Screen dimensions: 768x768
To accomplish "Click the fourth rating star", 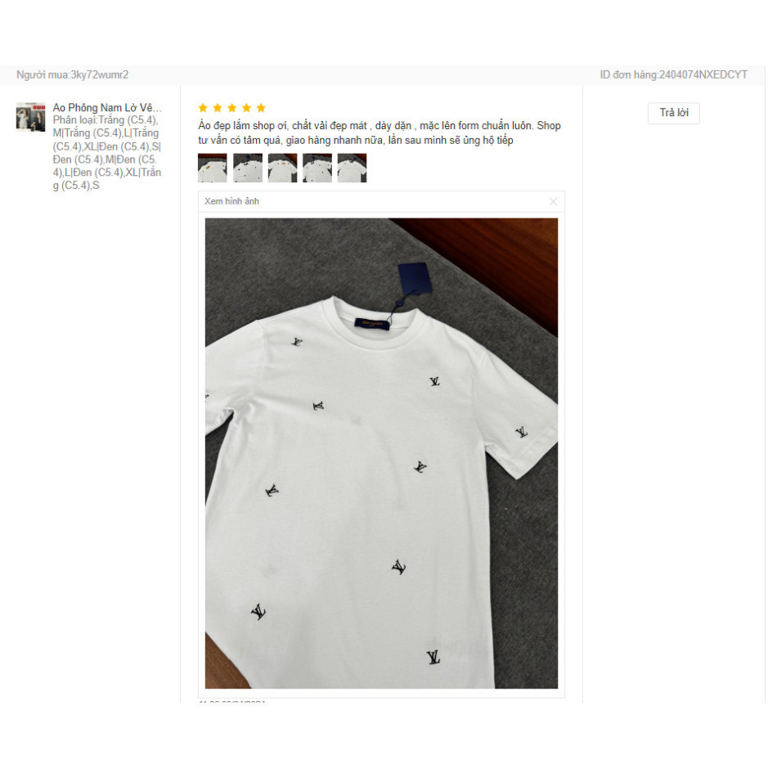I will pos(246,108).
